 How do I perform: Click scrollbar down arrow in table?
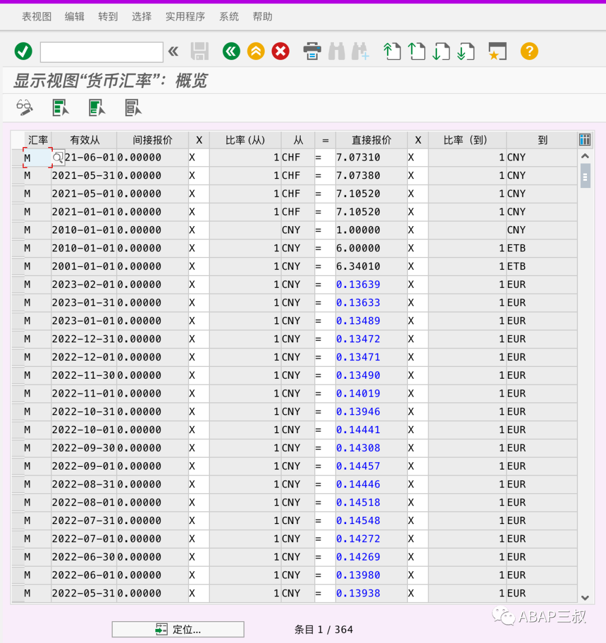click(x=585, y=598)
